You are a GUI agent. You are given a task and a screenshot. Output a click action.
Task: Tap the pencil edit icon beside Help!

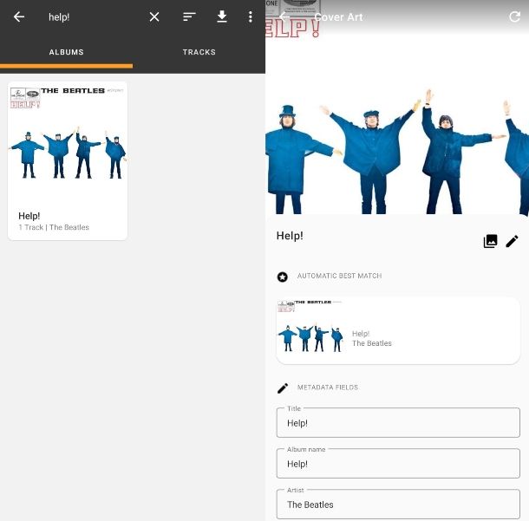point(512,241)
